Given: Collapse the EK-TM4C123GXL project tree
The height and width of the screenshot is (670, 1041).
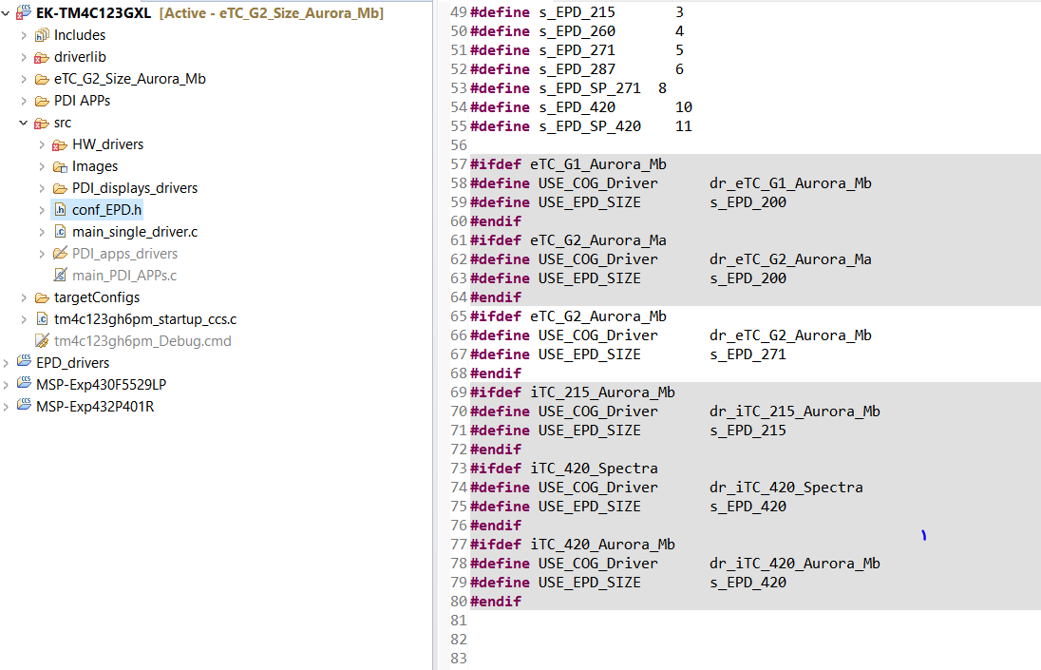Looking at the screenshot, I should [x=6, y=13].
